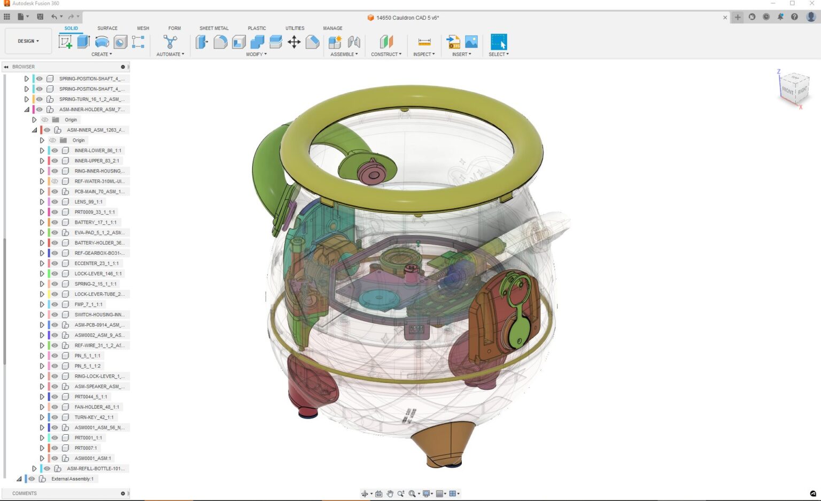Open the Automate tool icon
821x501 pixels.
point(170,42)
